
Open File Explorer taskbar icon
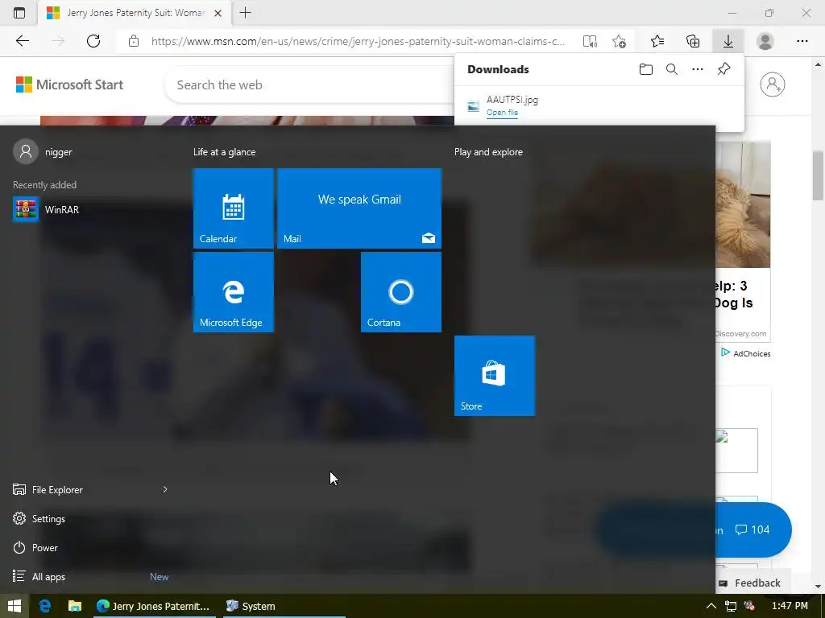click(75, 606)
